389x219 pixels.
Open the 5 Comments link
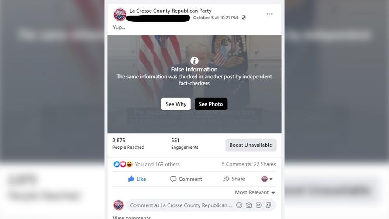tap(236, 164)
